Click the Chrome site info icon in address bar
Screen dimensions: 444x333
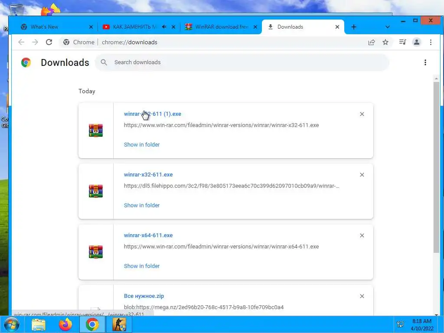point(66,42)
